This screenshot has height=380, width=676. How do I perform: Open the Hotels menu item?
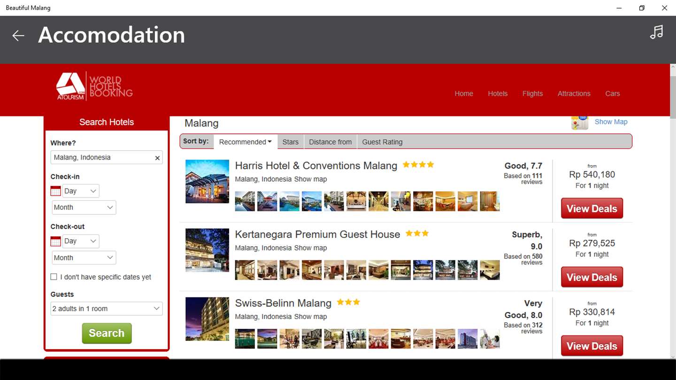[498, 94]
